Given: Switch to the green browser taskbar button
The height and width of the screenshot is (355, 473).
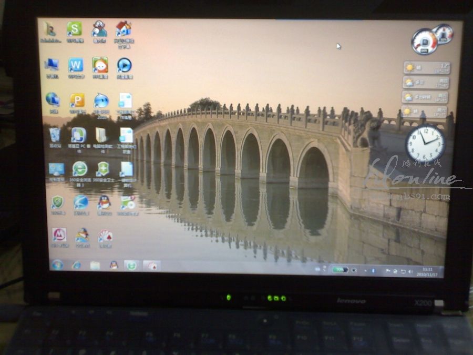Looking at the screenshot, I should point(131,266).
